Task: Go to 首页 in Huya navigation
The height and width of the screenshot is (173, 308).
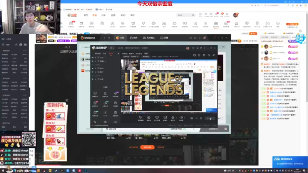Action: tap(86, 15)
